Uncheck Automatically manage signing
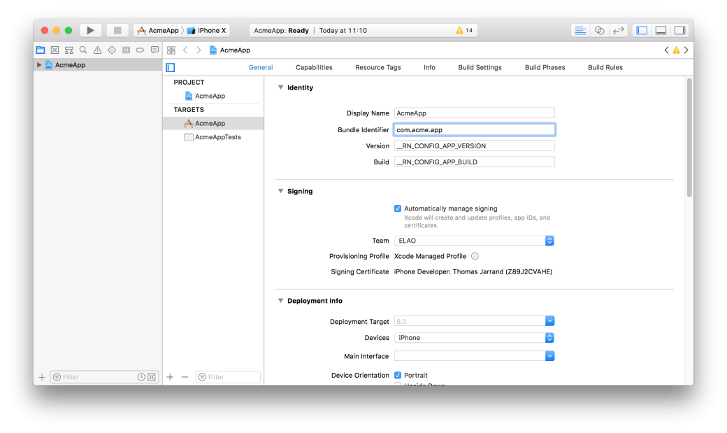The image size is (727, 433). pos(398,208)
